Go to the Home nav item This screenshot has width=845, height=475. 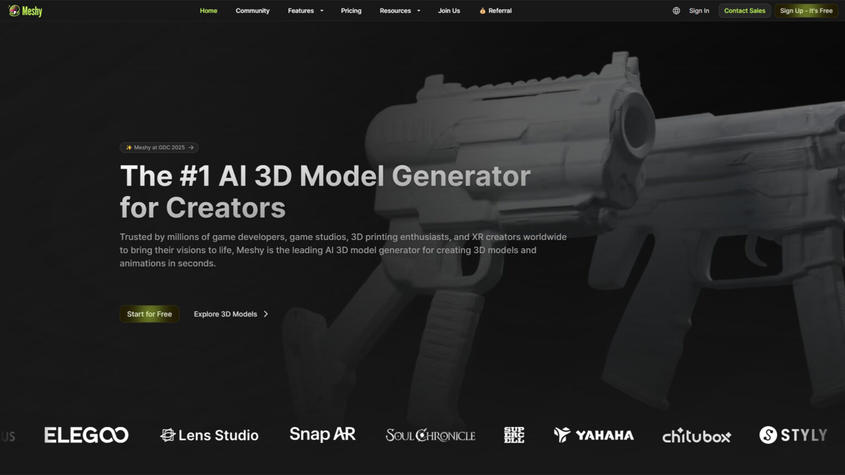pos(208,10)
